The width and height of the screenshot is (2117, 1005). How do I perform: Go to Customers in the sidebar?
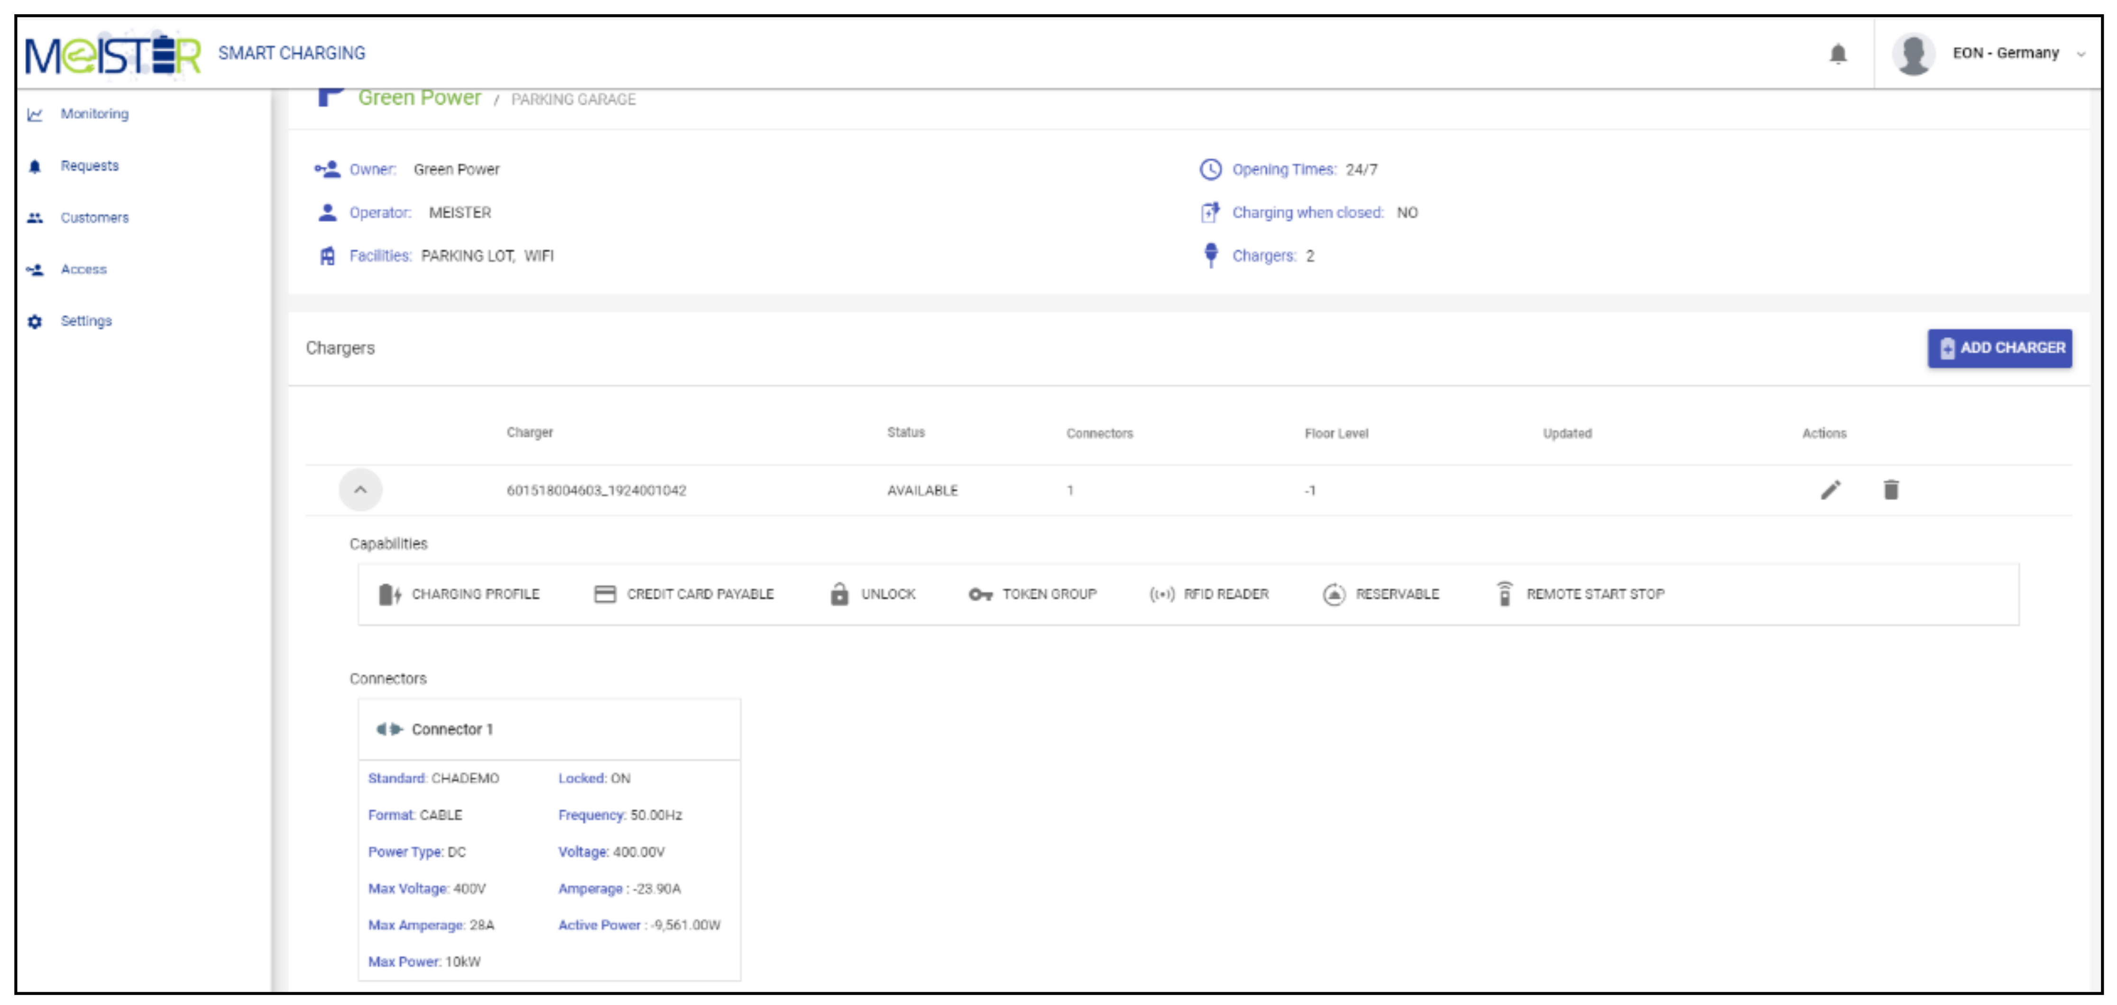click(94, 218)
